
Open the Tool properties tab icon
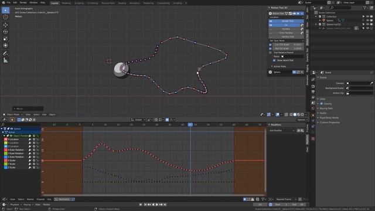coord(313,79)
